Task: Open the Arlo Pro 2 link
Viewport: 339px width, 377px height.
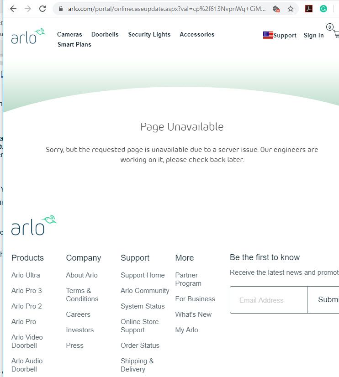Action: (26, 306)
